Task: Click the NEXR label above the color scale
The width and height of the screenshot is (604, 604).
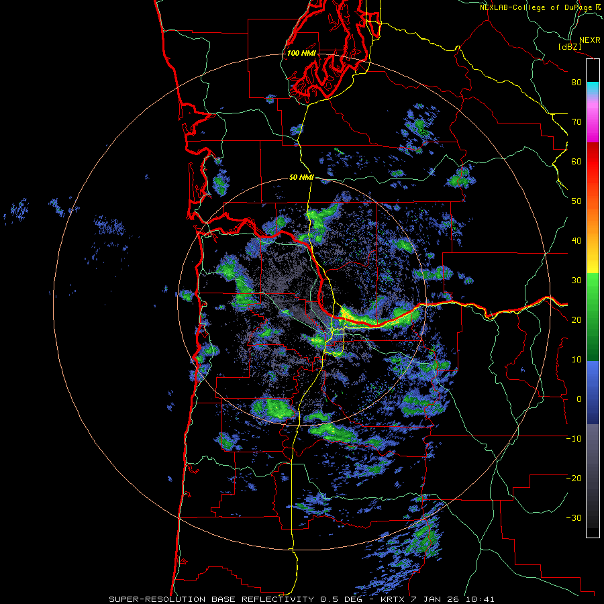Action: [x=589, y=40]
